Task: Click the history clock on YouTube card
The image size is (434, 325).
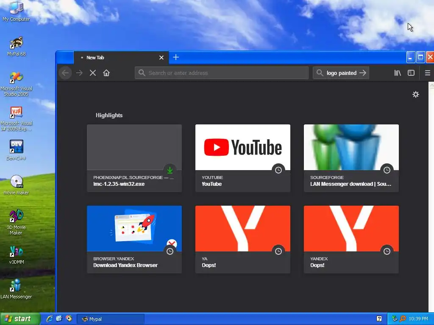Action: pos(278,170)
